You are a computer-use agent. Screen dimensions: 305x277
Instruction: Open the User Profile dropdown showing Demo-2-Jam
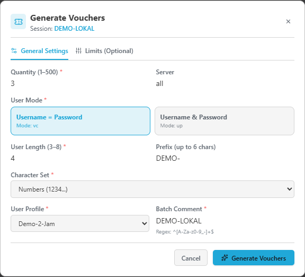[80, 223]
